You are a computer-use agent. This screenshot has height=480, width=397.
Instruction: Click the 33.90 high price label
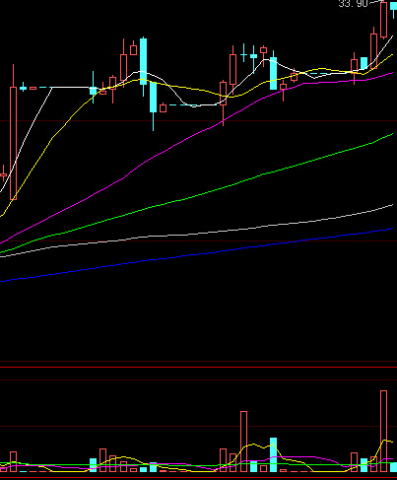pyautogui.click(x=354, y=4)
